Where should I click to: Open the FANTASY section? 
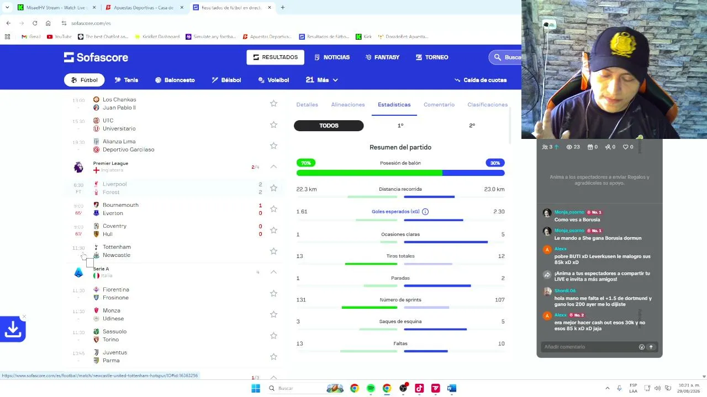[x=382, y=57]
